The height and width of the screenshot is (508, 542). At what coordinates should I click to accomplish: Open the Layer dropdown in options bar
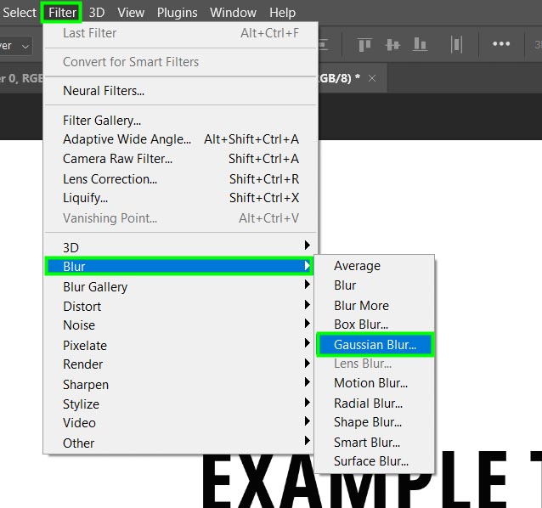coord(15,46)
